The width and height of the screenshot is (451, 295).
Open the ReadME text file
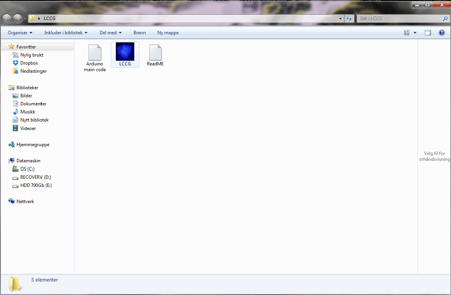[x=155, y=55]
